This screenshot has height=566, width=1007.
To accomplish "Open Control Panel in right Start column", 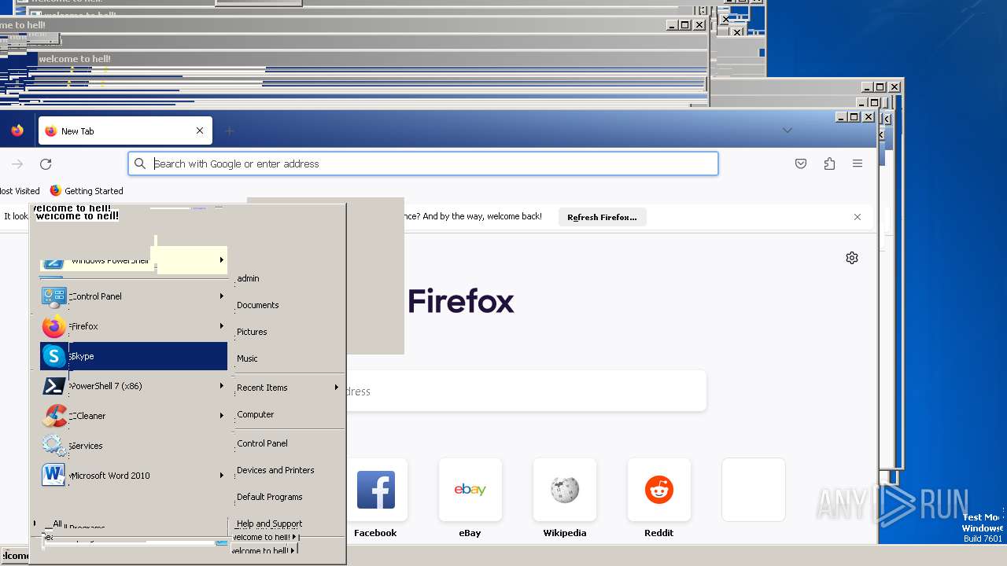I will pos(262,443).
